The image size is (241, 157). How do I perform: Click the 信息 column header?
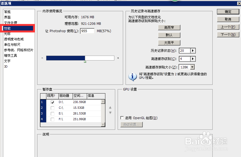click(x=96, y=96)
